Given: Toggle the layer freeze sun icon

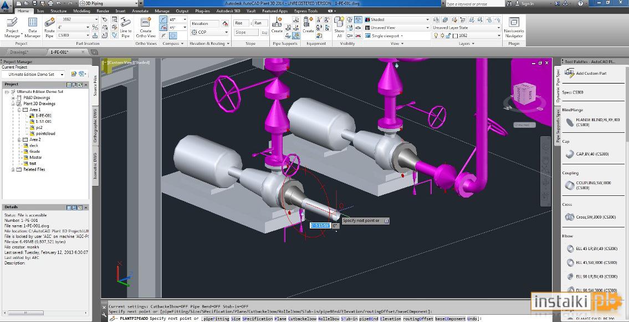Looking at the screenshot, I should [x=442, y=35].
